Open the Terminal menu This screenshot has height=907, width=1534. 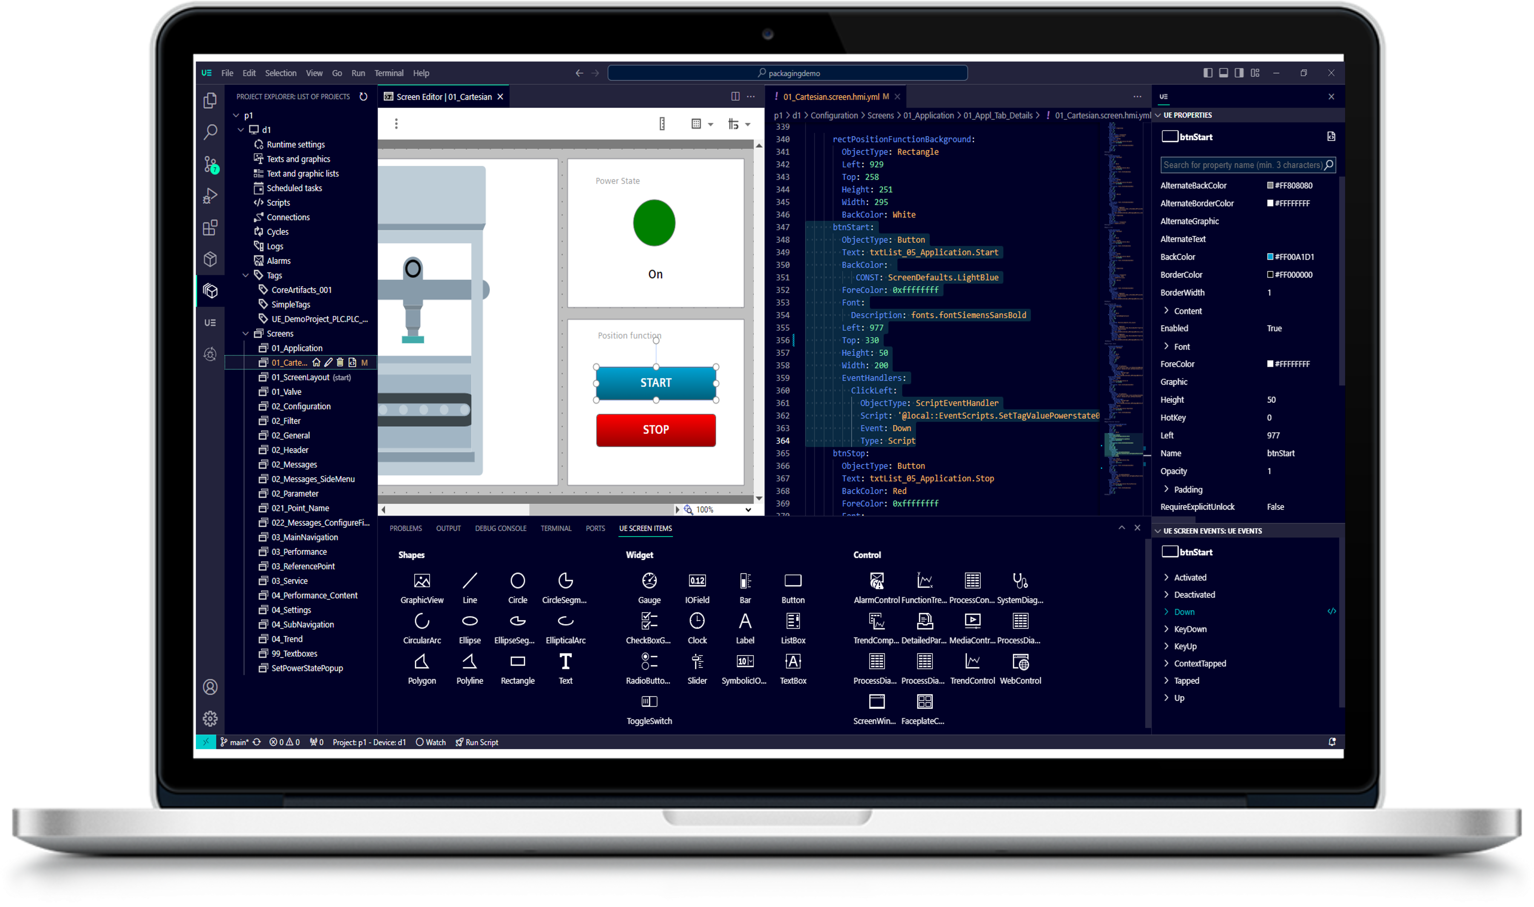click(389, 73)
